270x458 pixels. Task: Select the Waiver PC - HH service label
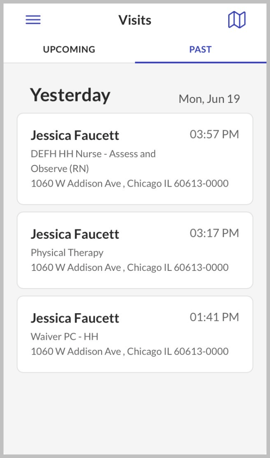[x=64, y=337]
